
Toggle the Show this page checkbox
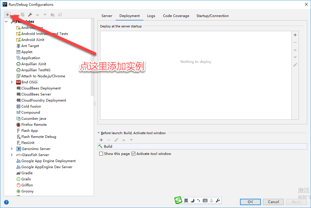(x=101, y=154)
